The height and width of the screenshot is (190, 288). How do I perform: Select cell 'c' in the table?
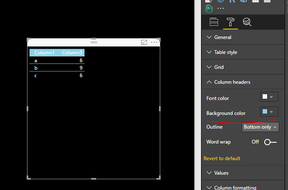coord(36,76)
